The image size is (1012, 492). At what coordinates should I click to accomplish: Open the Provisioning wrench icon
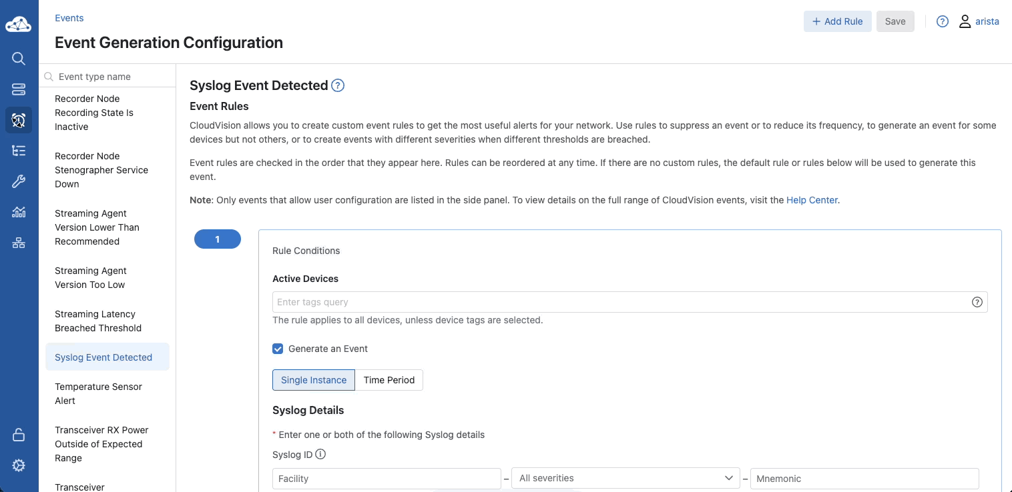[19, 181]
